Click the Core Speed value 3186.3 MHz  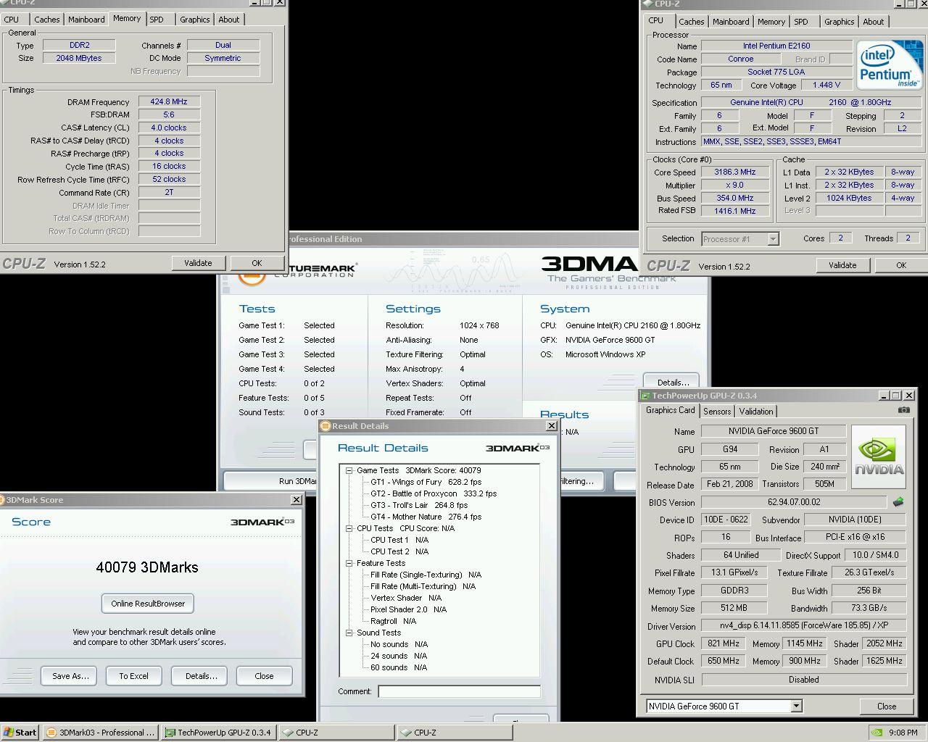pyautogui.click(x=735, y=172)
